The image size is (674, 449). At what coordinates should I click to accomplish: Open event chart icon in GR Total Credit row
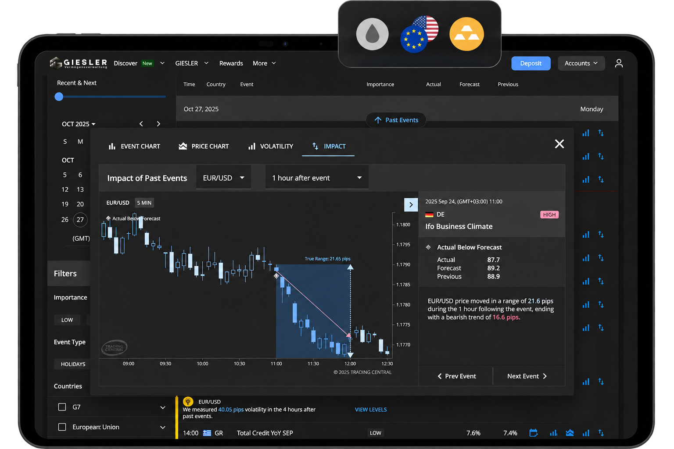point(553,433)
